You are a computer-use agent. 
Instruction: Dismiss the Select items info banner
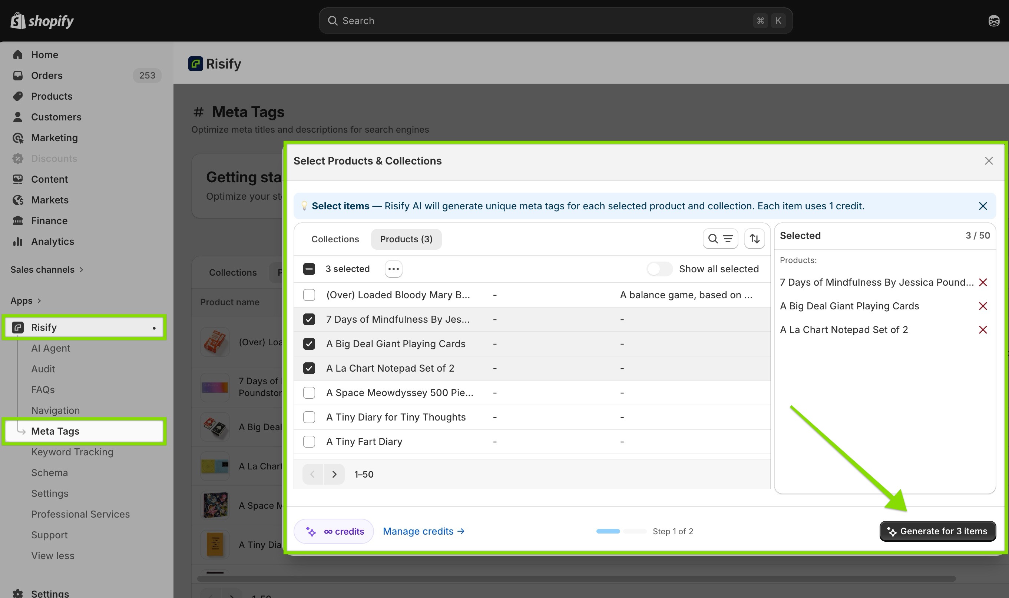pos(983,206)
